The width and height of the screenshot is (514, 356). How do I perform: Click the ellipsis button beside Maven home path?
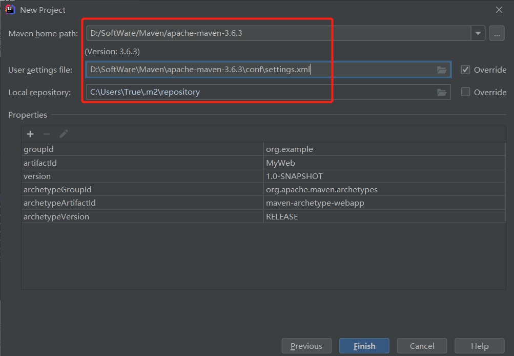click(496, 33)
